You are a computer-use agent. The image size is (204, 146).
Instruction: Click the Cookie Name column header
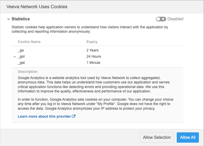29,42
